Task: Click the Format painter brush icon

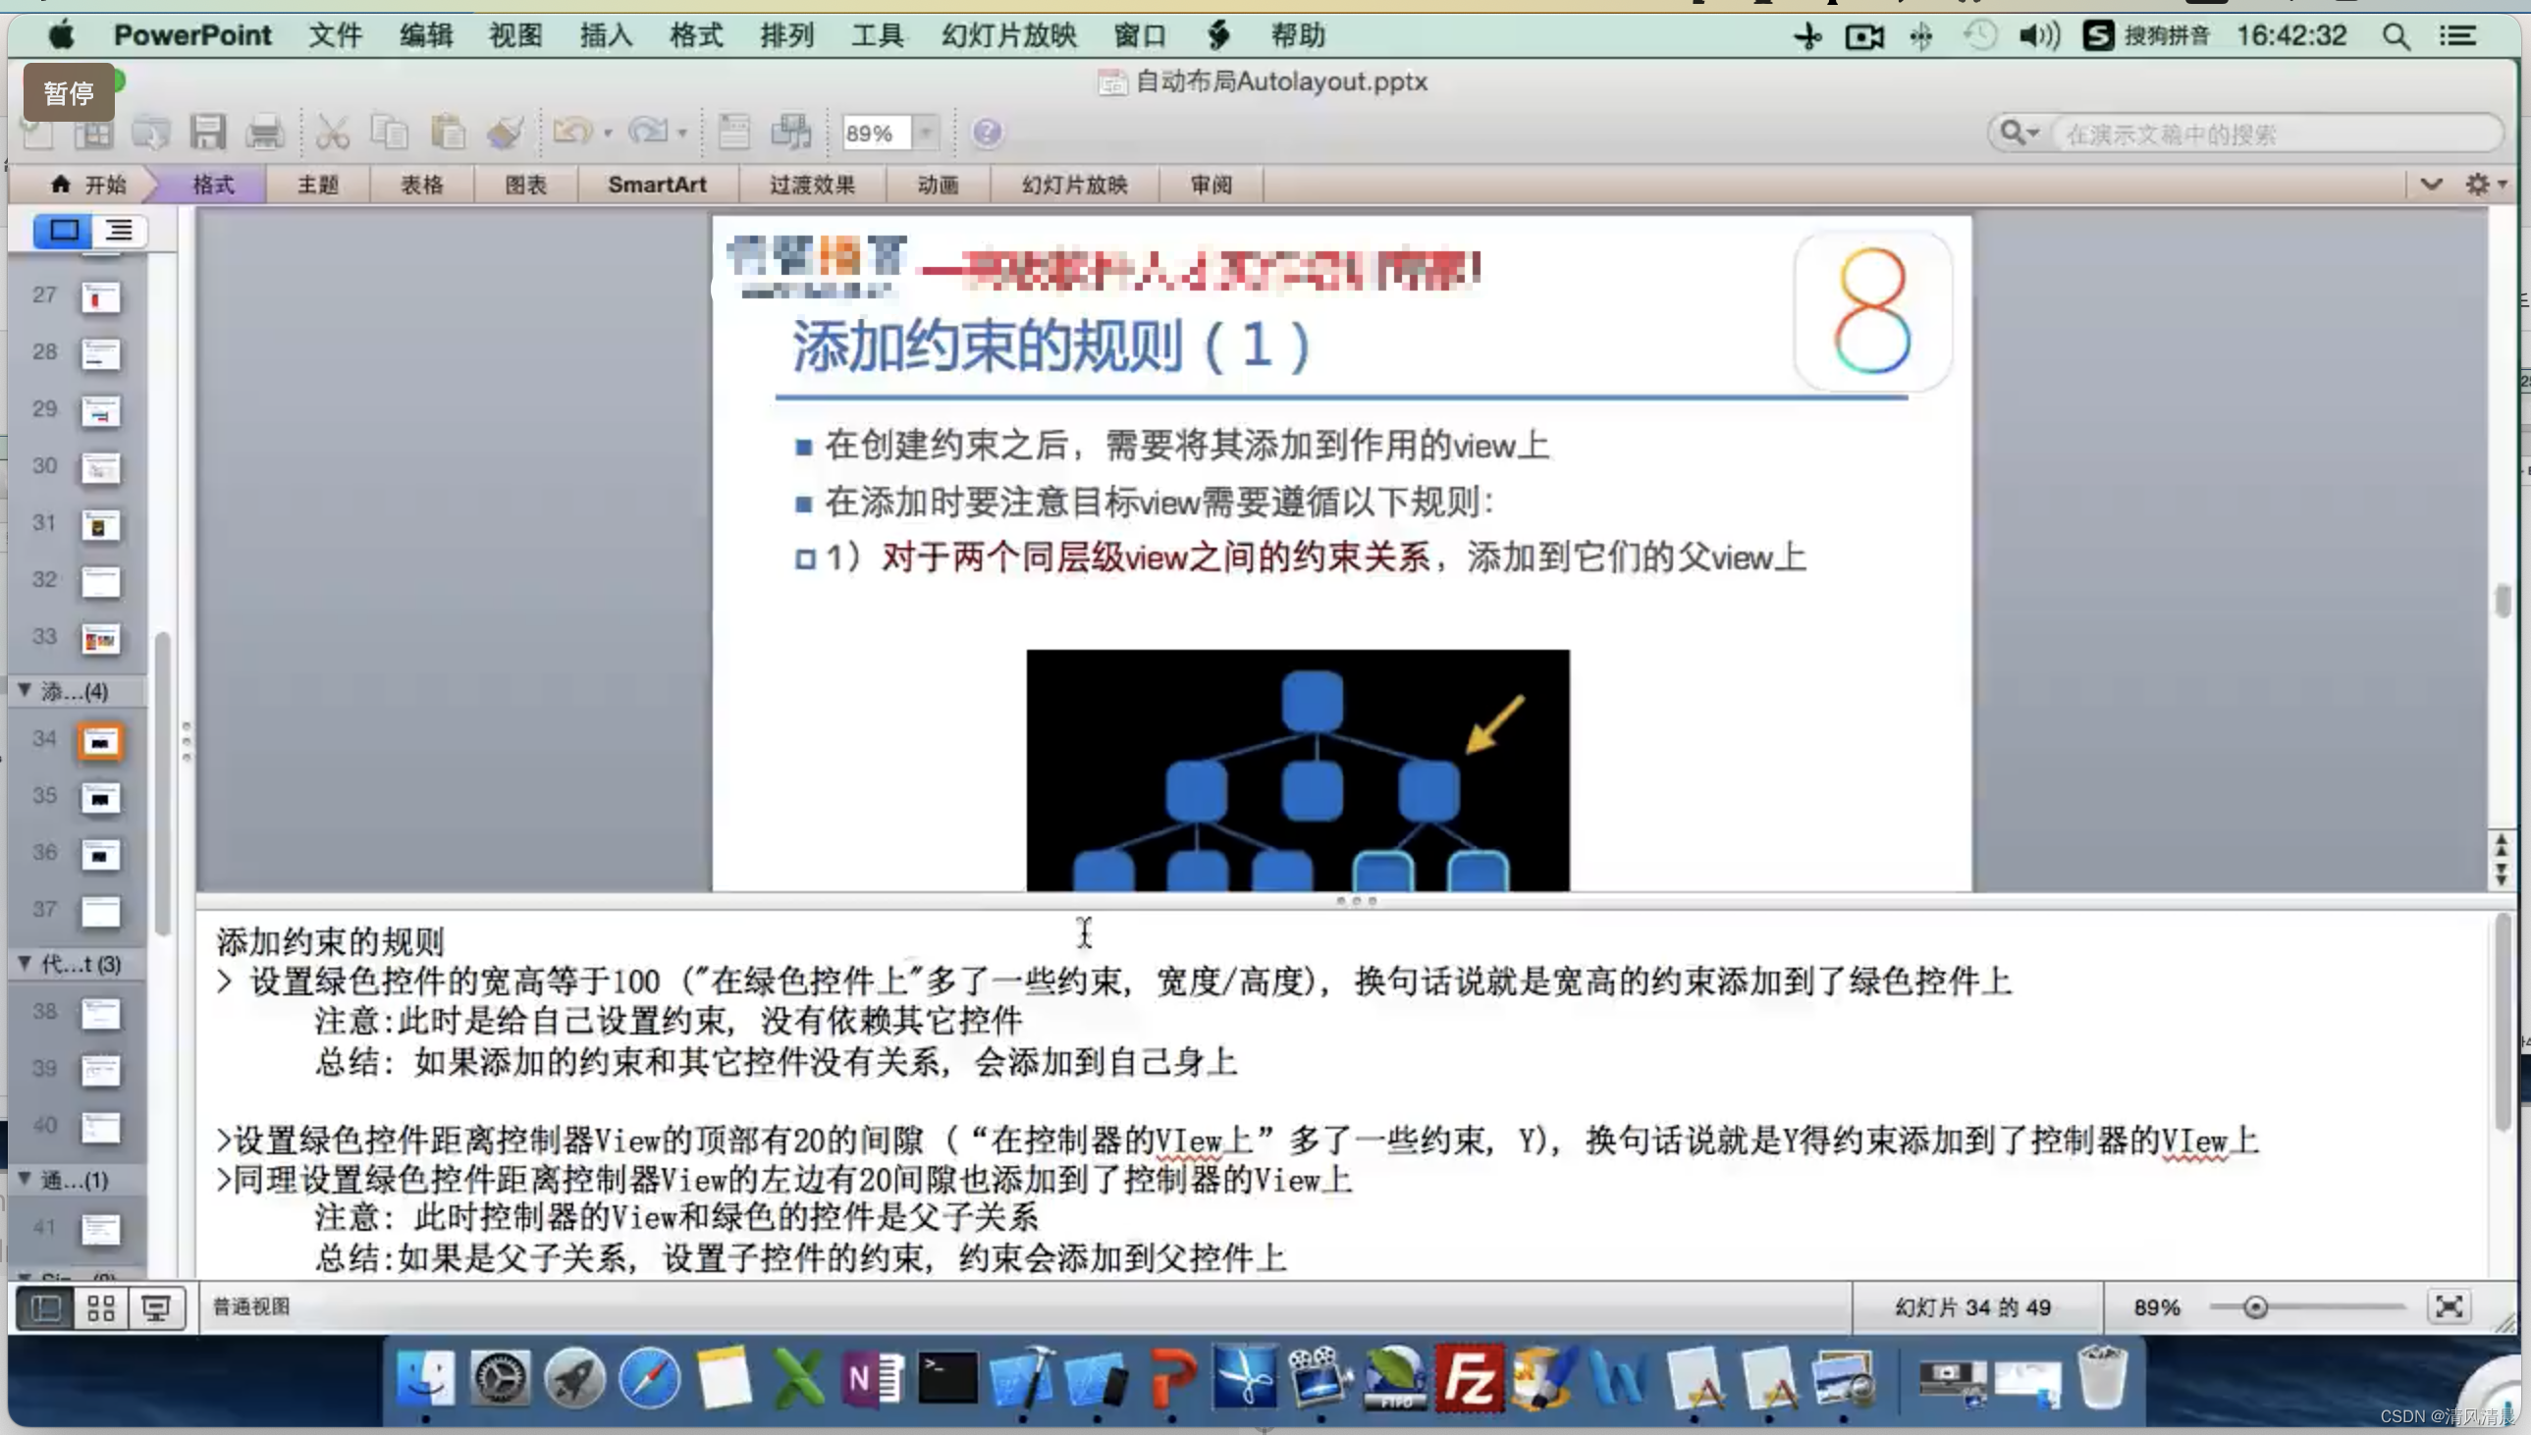Action: coord(506,133)
